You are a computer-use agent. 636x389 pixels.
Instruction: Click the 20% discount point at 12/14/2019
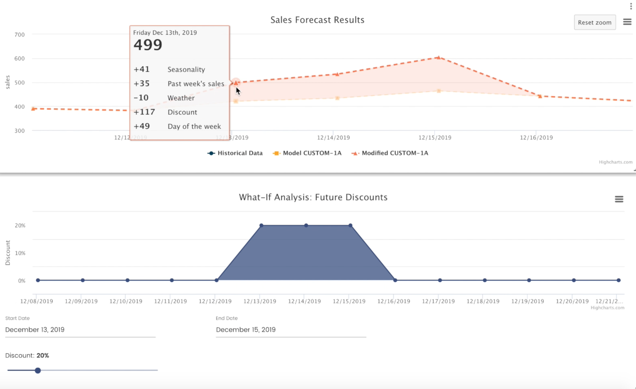click(306, 225)
